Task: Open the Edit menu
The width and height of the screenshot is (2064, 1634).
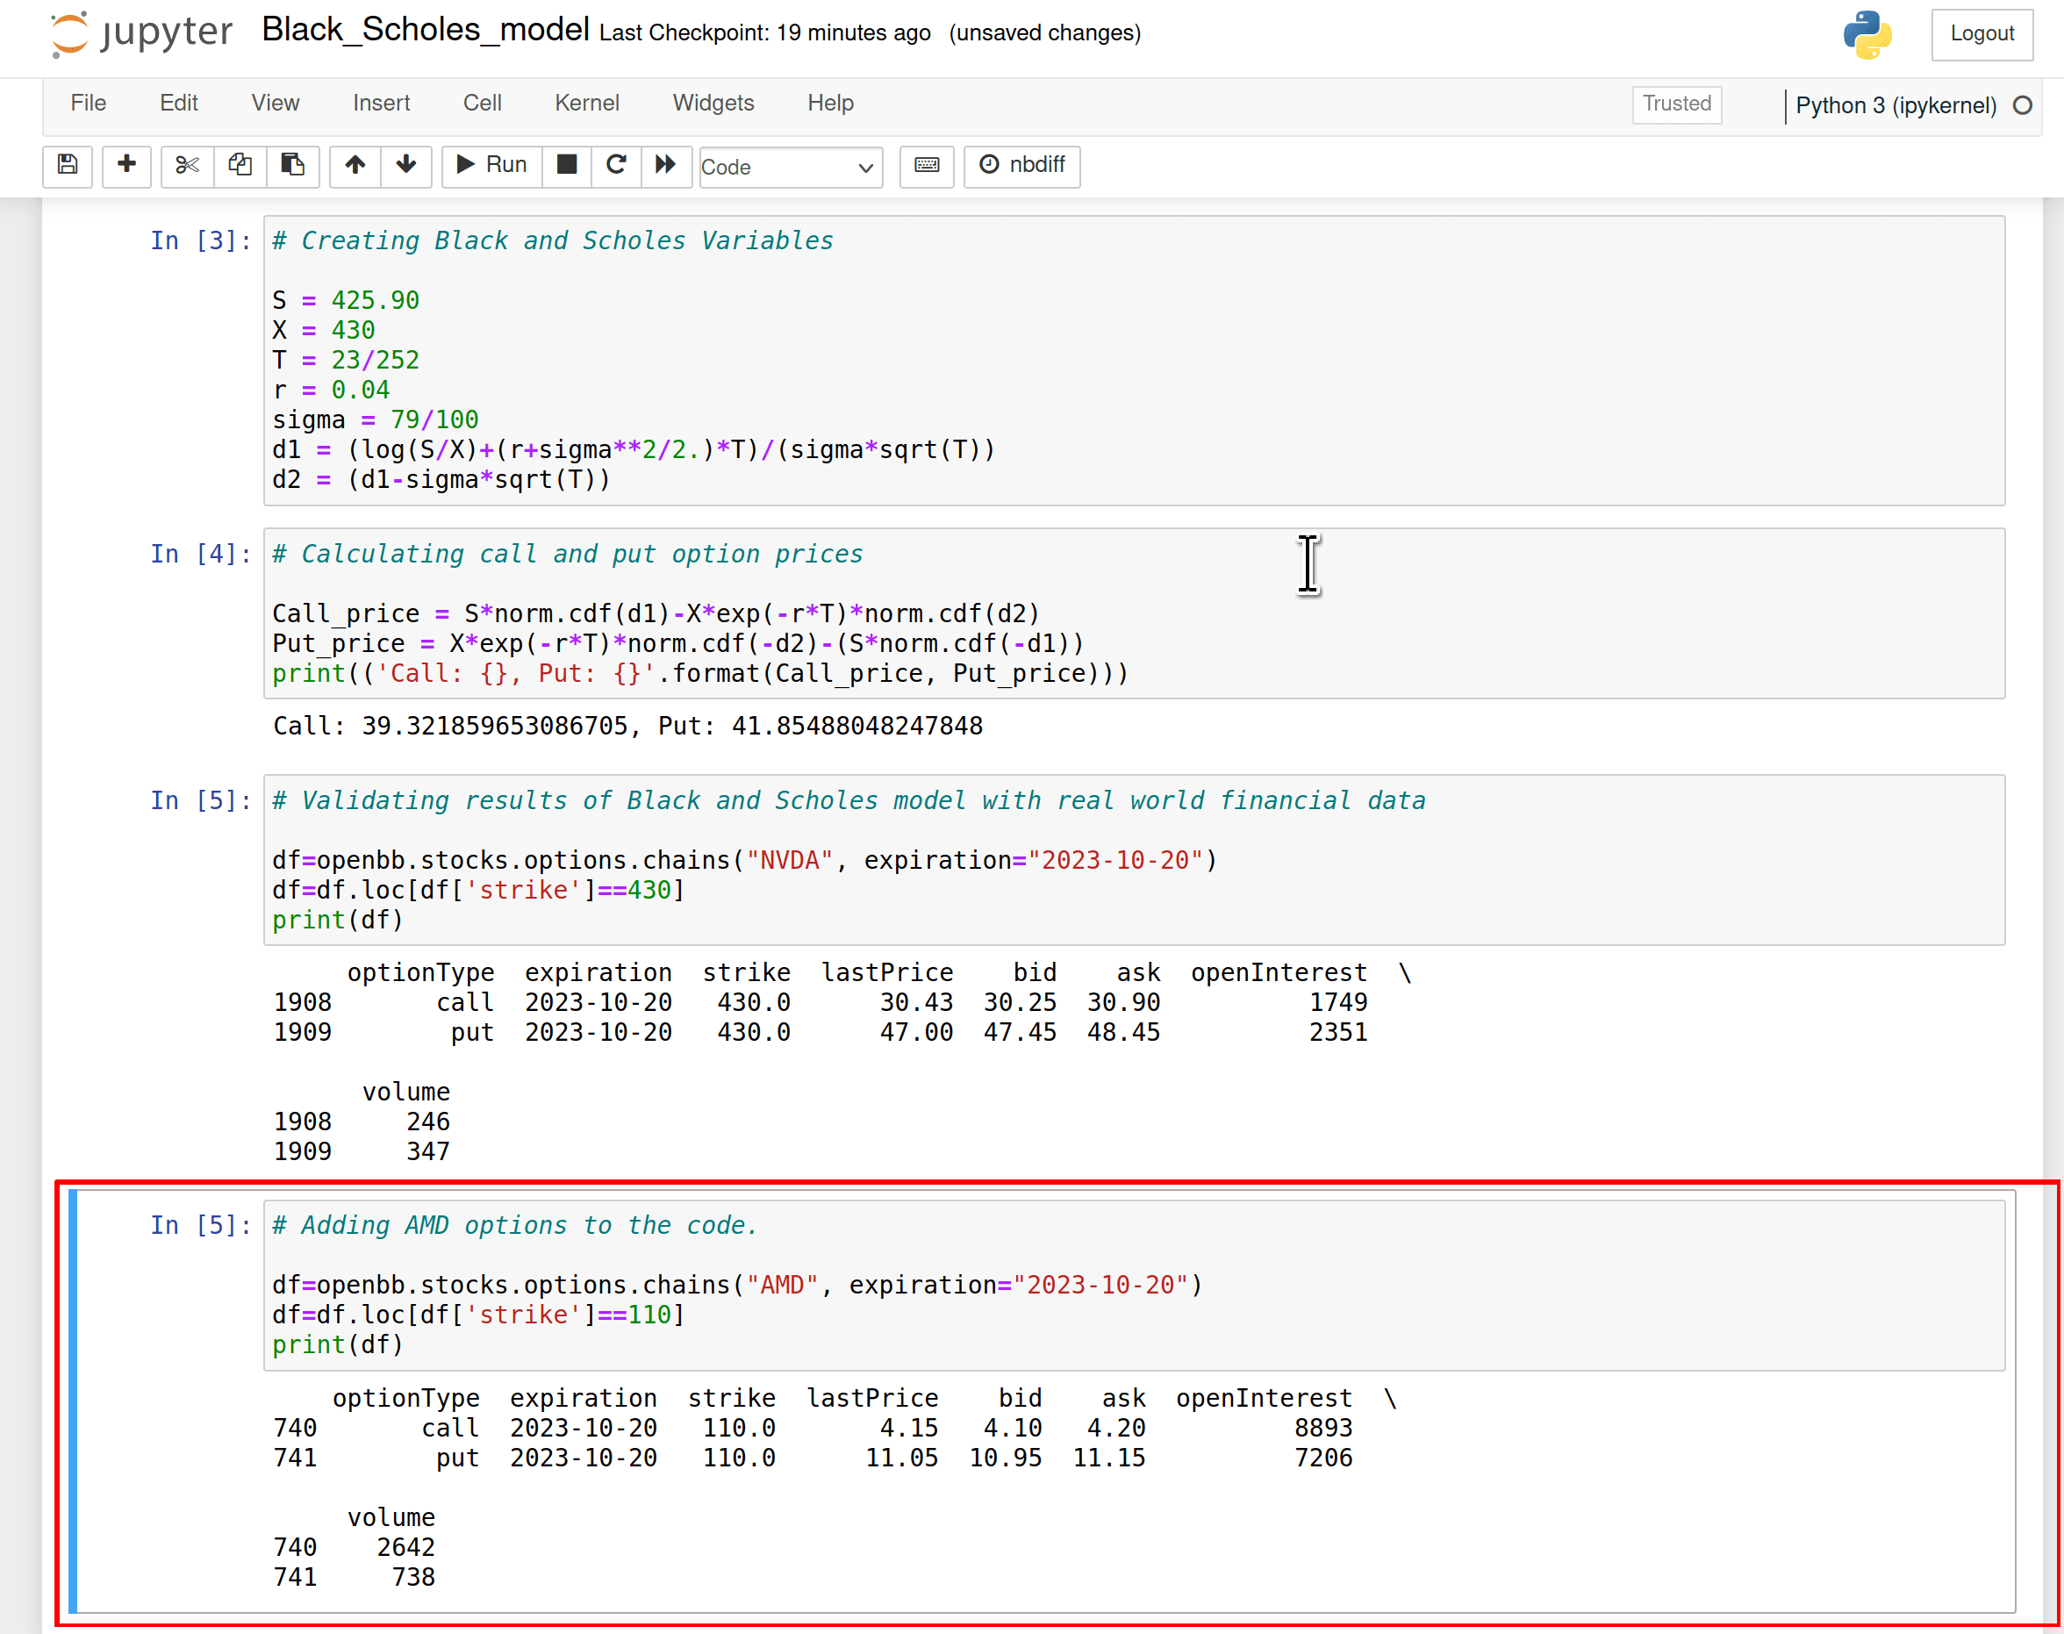Action: (x=179, y=104)
